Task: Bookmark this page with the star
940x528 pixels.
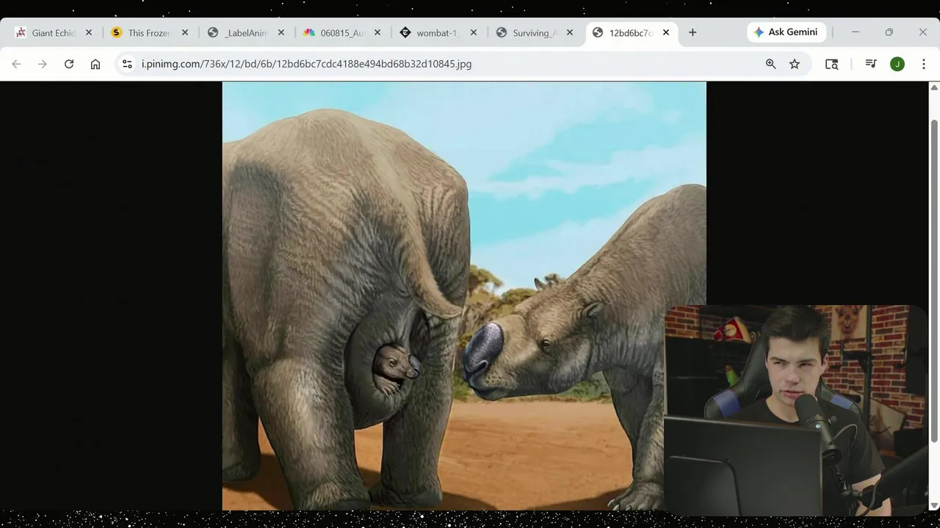Action: click(795, 64)
